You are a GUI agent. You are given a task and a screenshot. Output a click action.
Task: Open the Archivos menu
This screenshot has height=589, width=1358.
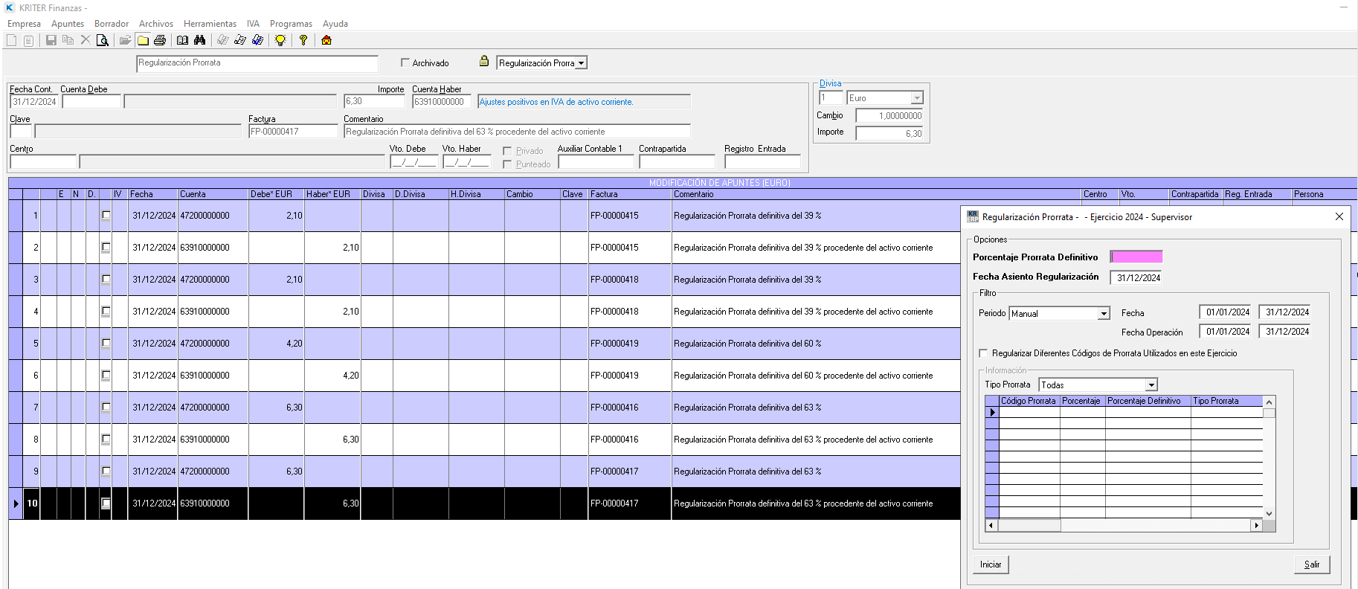point(156,24)
